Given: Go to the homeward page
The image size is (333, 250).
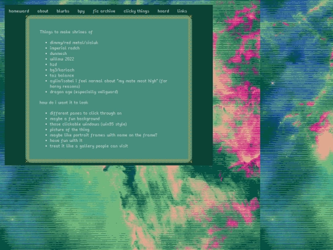Looking at the screenshot, I should tap(19, 11).
